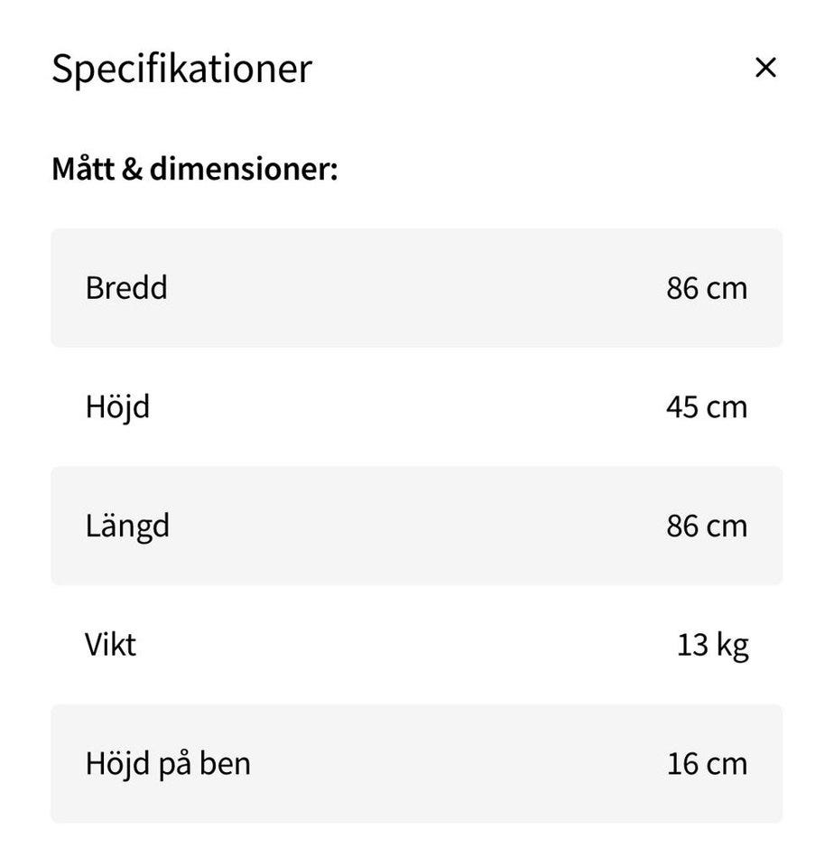The width and height of the screenshot is (834, 867).
Task: Click the Mått & dimensioner heading
Action: 194,169
